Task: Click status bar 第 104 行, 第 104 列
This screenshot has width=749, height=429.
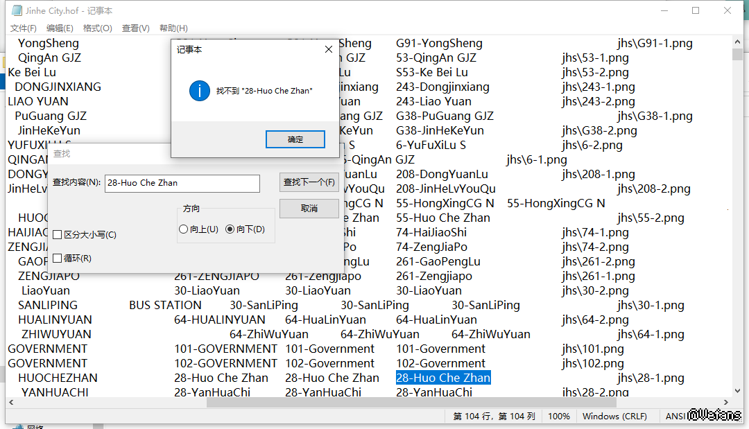Action: 494,416
